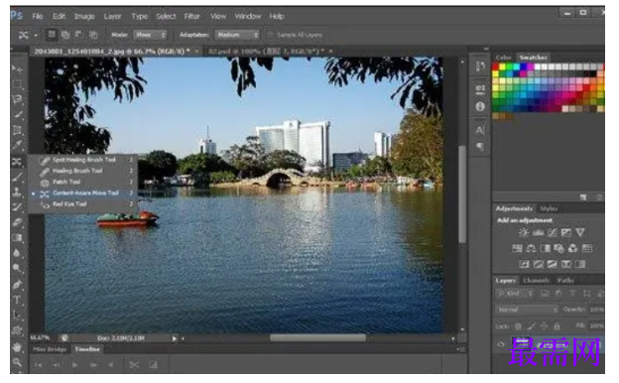Select the Pen tool

tap(17, 285)
